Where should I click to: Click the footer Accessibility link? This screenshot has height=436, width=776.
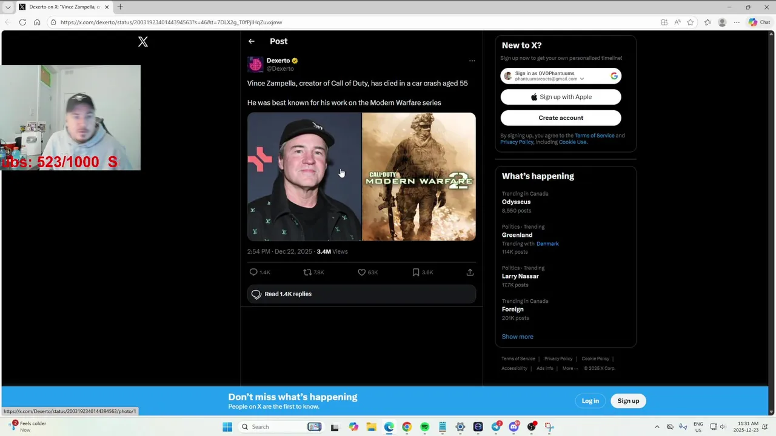[514, 368]
